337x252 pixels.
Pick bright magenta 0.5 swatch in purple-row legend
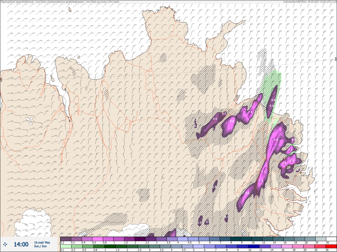point(98,239)
